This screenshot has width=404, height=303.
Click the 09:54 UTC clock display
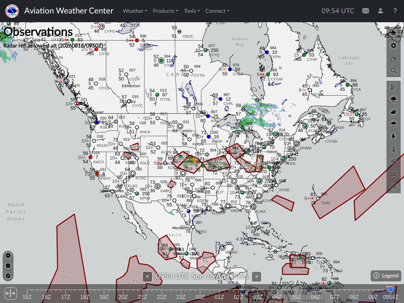click(x=338, y=11)
